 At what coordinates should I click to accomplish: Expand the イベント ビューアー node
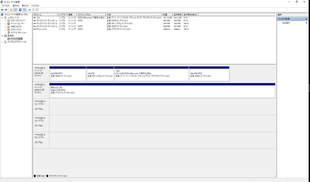5,24
